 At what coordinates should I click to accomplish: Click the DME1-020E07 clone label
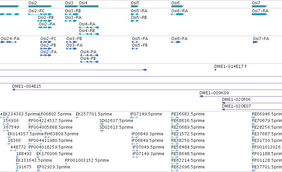(237, 106)
